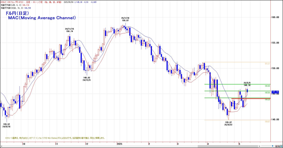Select the HIGH moving average legend line 144.709

click(x=16, y=8)
